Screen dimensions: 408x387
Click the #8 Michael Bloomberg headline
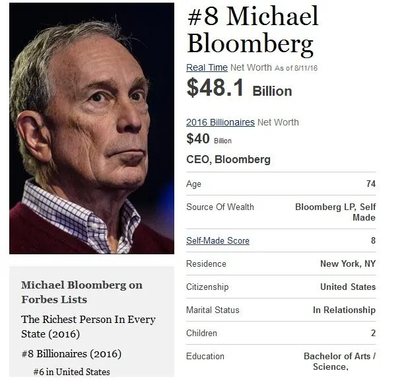(x=253, y=30)
